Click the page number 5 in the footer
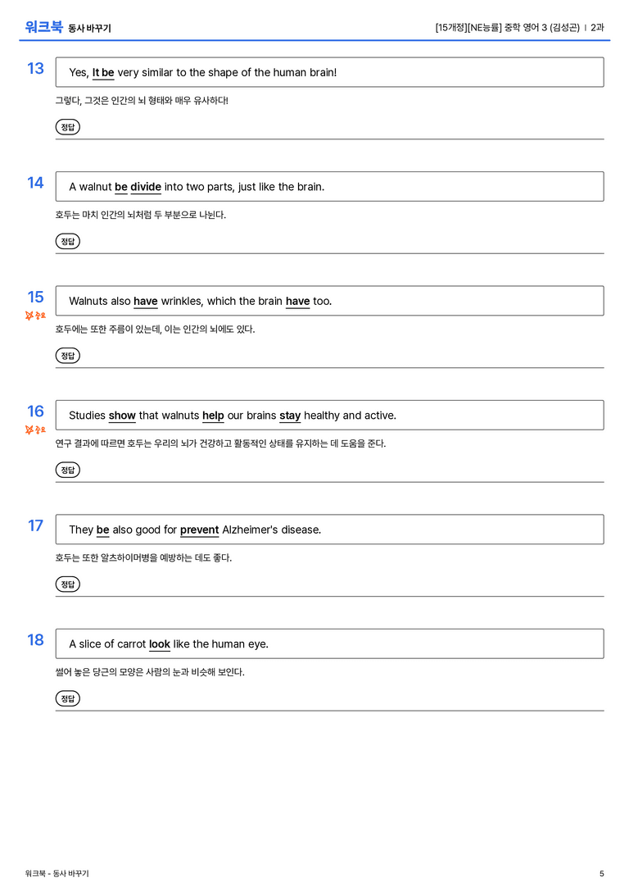This screenshot has width=629, height=891. pyautogui.click(x=602, y=874)
